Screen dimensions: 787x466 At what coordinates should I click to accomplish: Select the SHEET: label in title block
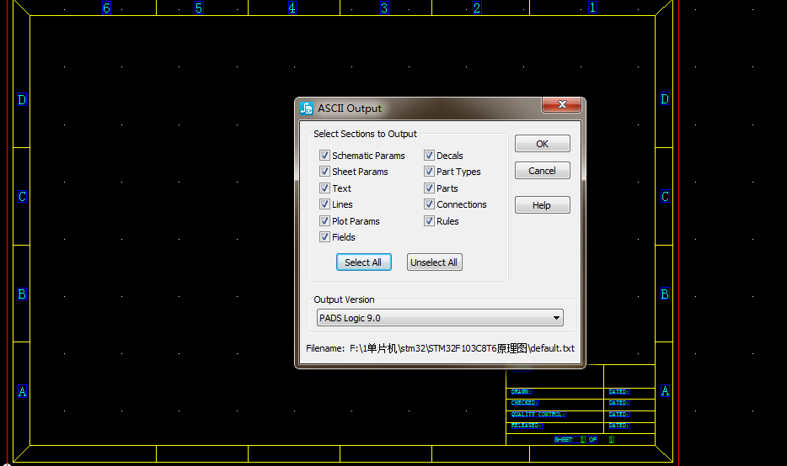(x=564, y=439)
